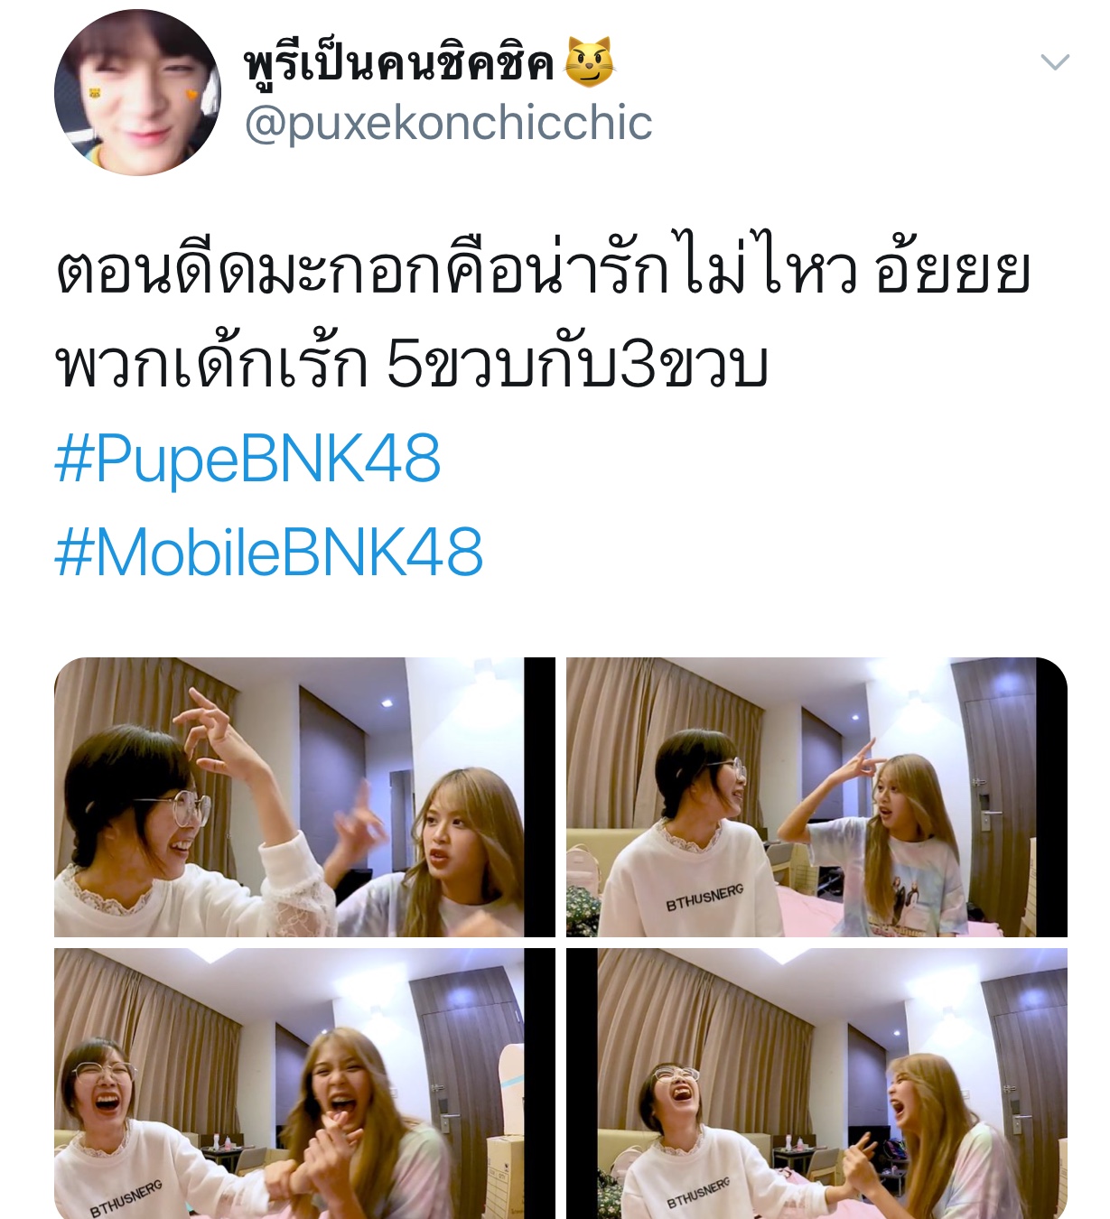Open the tweet author's profile picture

137,92
